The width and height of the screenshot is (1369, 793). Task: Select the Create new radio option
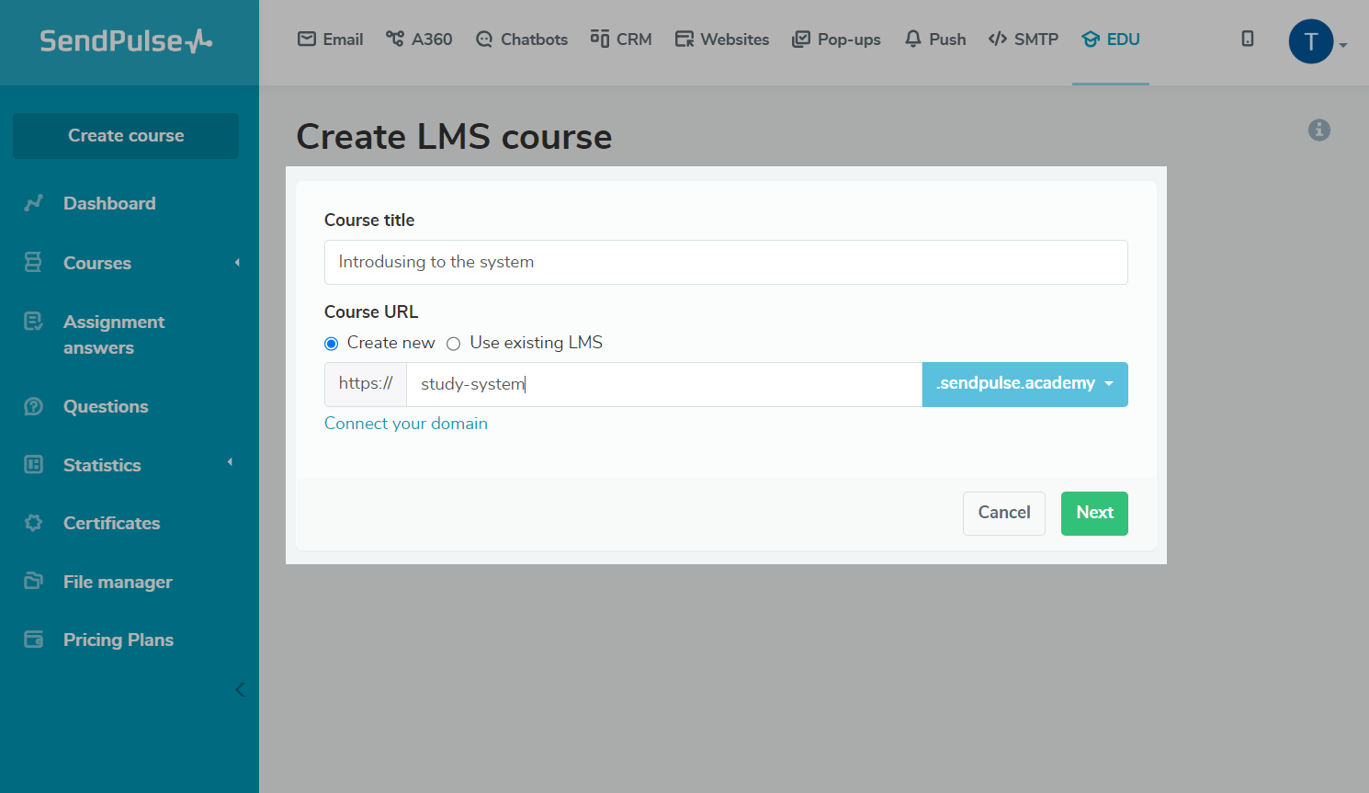tap(332, 344)
